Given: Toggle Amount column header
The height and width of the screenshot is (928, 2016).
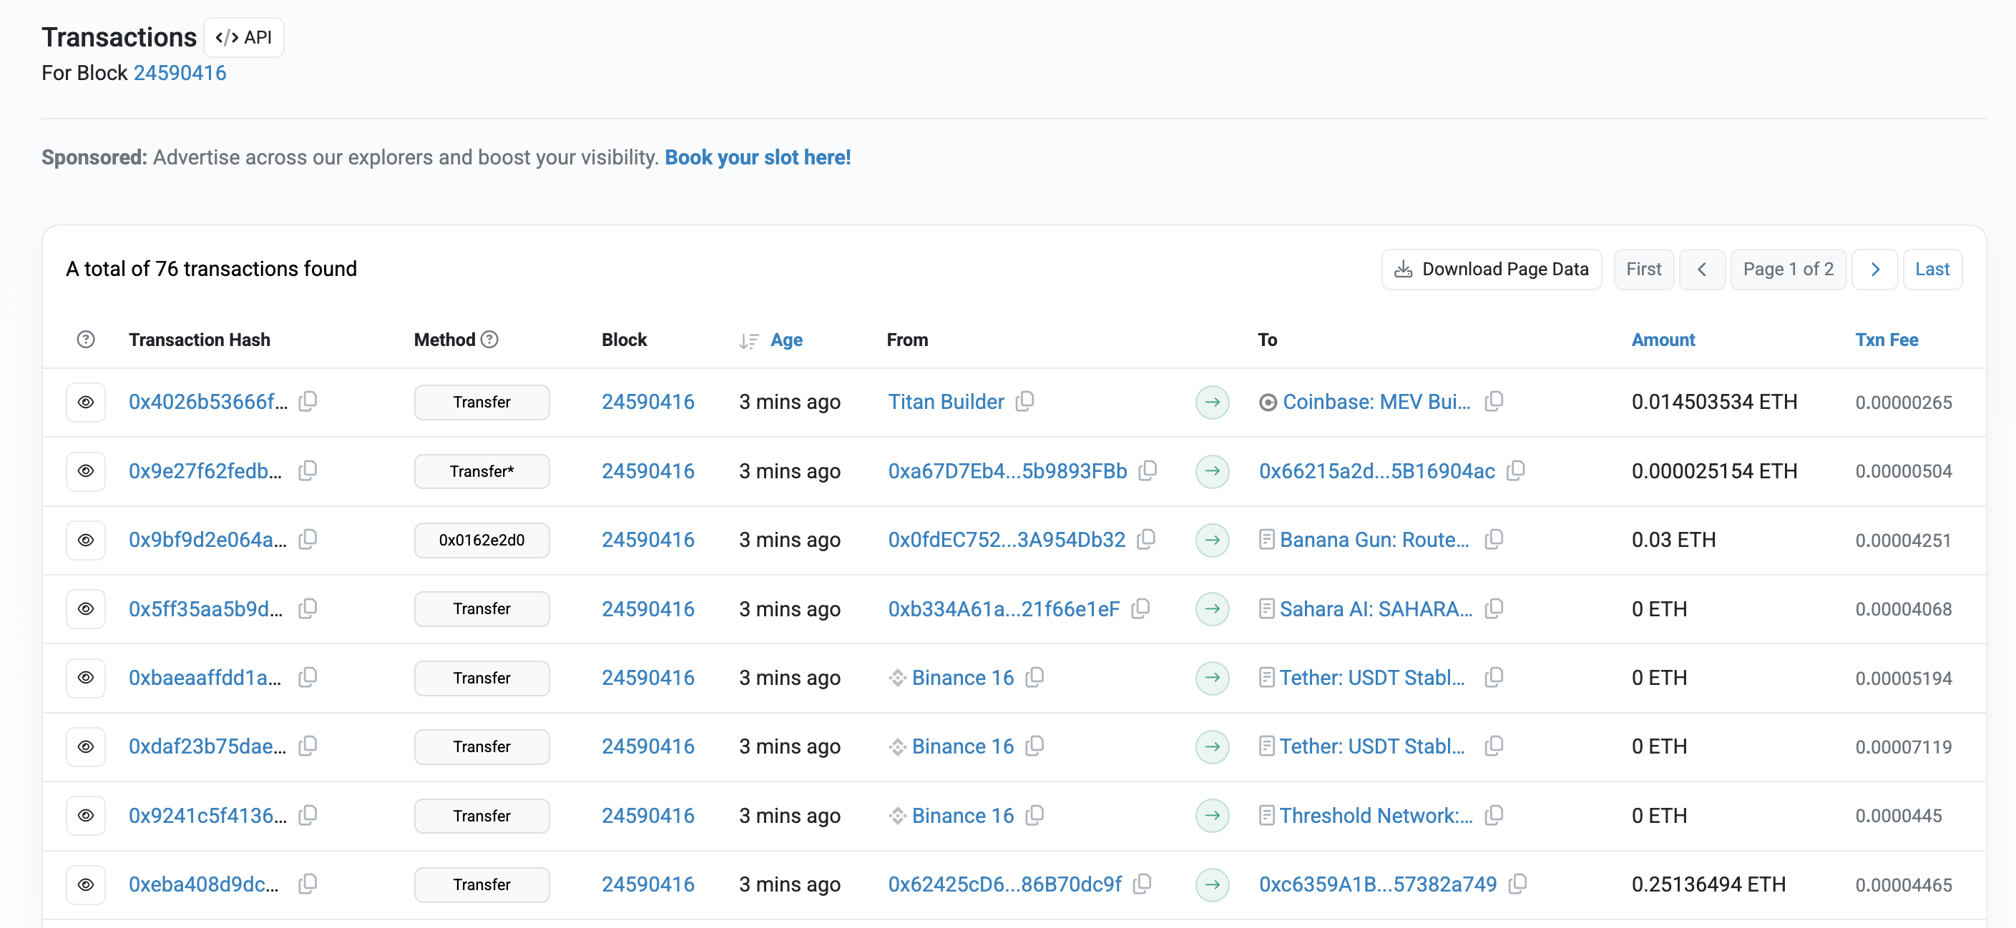Looking at the screenshot, I should tap(1663, 340).
